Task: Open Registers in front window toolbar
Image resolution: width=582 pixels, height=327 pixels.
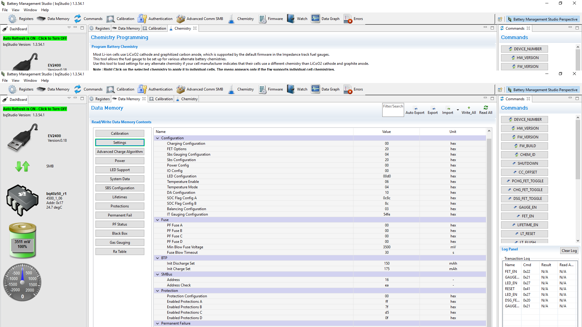Action: point(21,89)
